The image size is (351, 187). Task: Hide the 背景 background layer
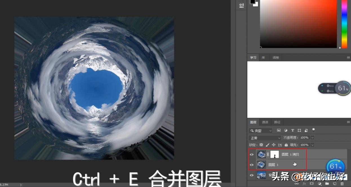pos(252,175)
